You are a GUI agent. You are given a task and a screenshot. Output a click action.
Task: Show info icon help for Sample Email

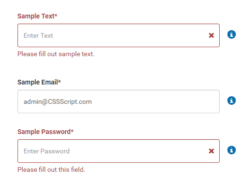tap(232, 101)
